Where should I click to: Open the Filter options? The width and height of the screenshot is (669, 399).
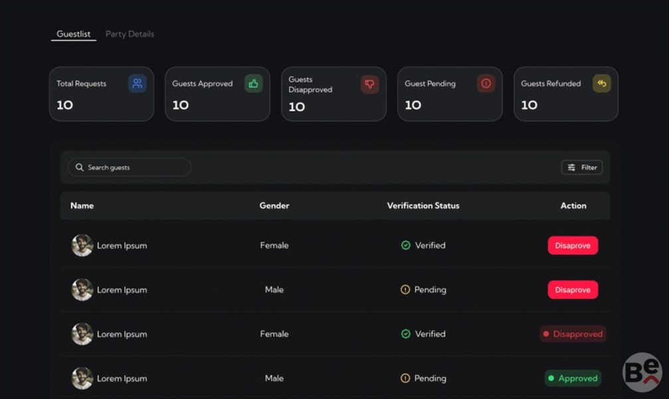pyautogui.click(x=582, y=168)
